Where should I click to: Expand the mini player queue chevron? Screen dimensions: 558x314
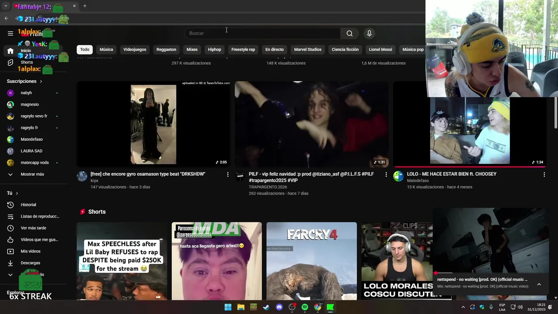coord(539,284)
